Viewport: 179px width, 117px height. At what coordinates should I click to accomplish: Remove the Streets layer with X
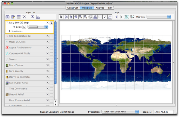pyautogui.click(x=48, y=59)
